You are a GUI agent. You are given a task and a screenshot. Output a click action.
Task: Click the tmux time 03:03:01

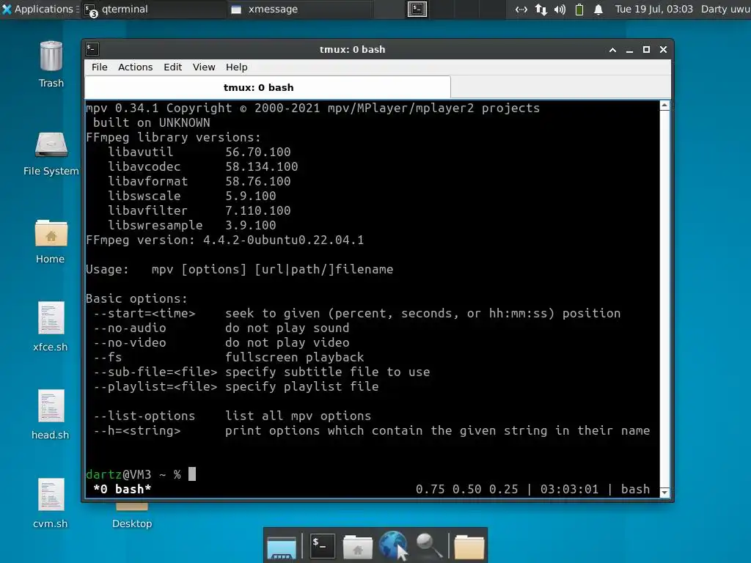[569, 489]
